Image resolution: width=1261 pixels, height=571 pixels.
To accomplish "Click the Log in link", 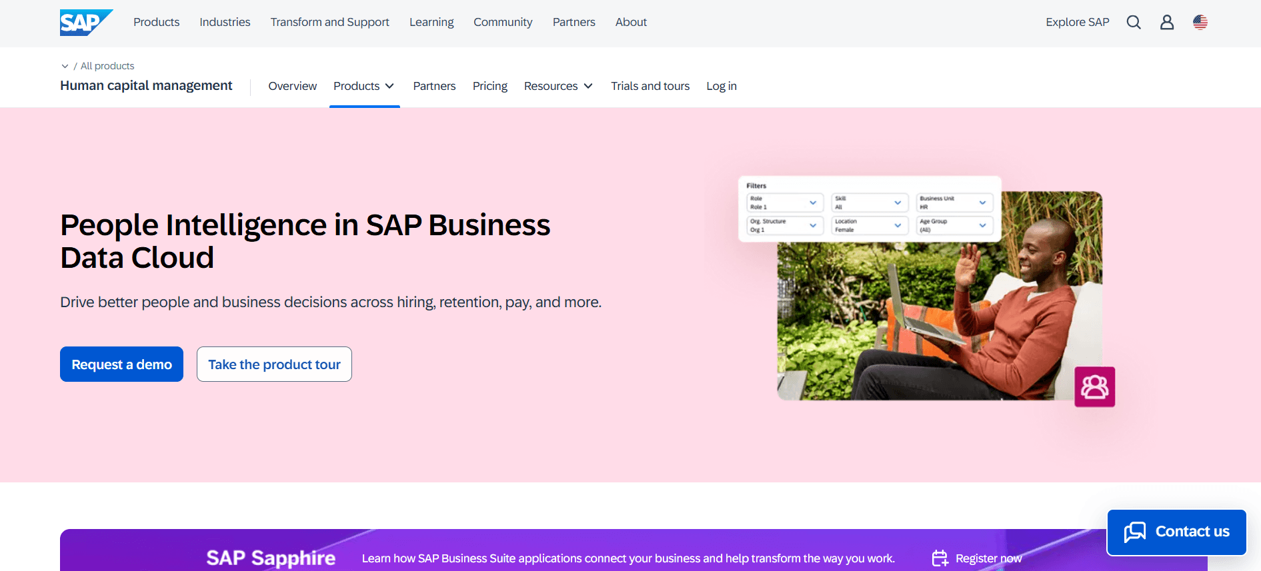I will (x=722, y=86).
